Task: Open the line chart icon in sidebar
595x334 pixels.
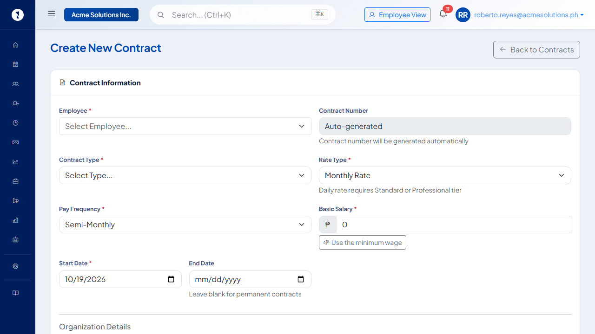Action: tap(15, 162)
